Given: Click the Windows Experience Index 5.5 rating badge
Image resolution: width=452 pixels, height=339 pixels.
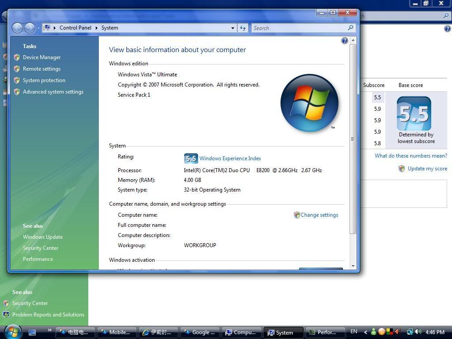Looking at the screenshot, I should tap(191, 158).
